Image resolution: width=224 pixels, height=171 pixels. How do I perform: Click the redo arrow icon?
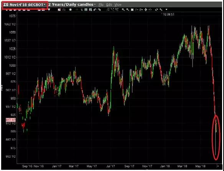99,10
